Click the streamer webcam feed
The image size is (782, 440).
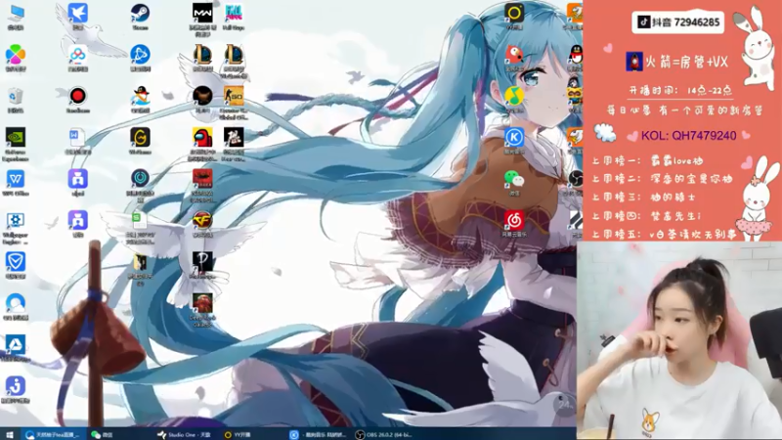point(679,340)
